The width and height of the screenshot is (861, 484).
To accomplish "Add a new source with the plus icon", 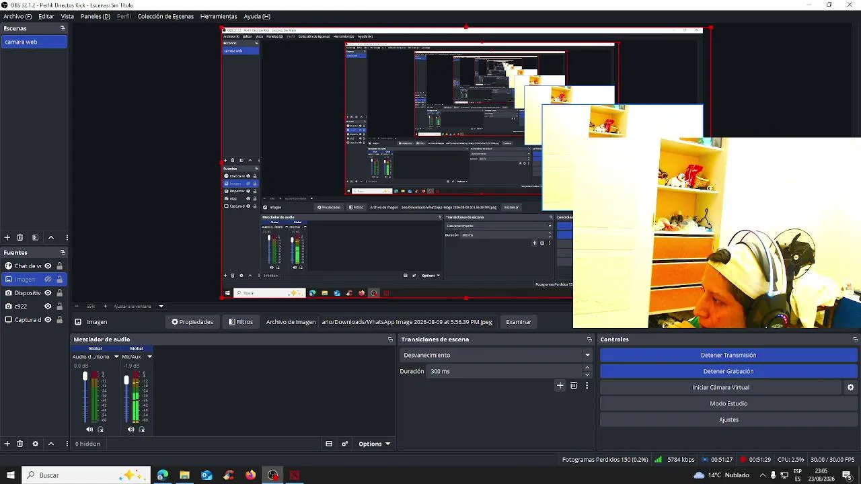I will [x=7, y=444].
